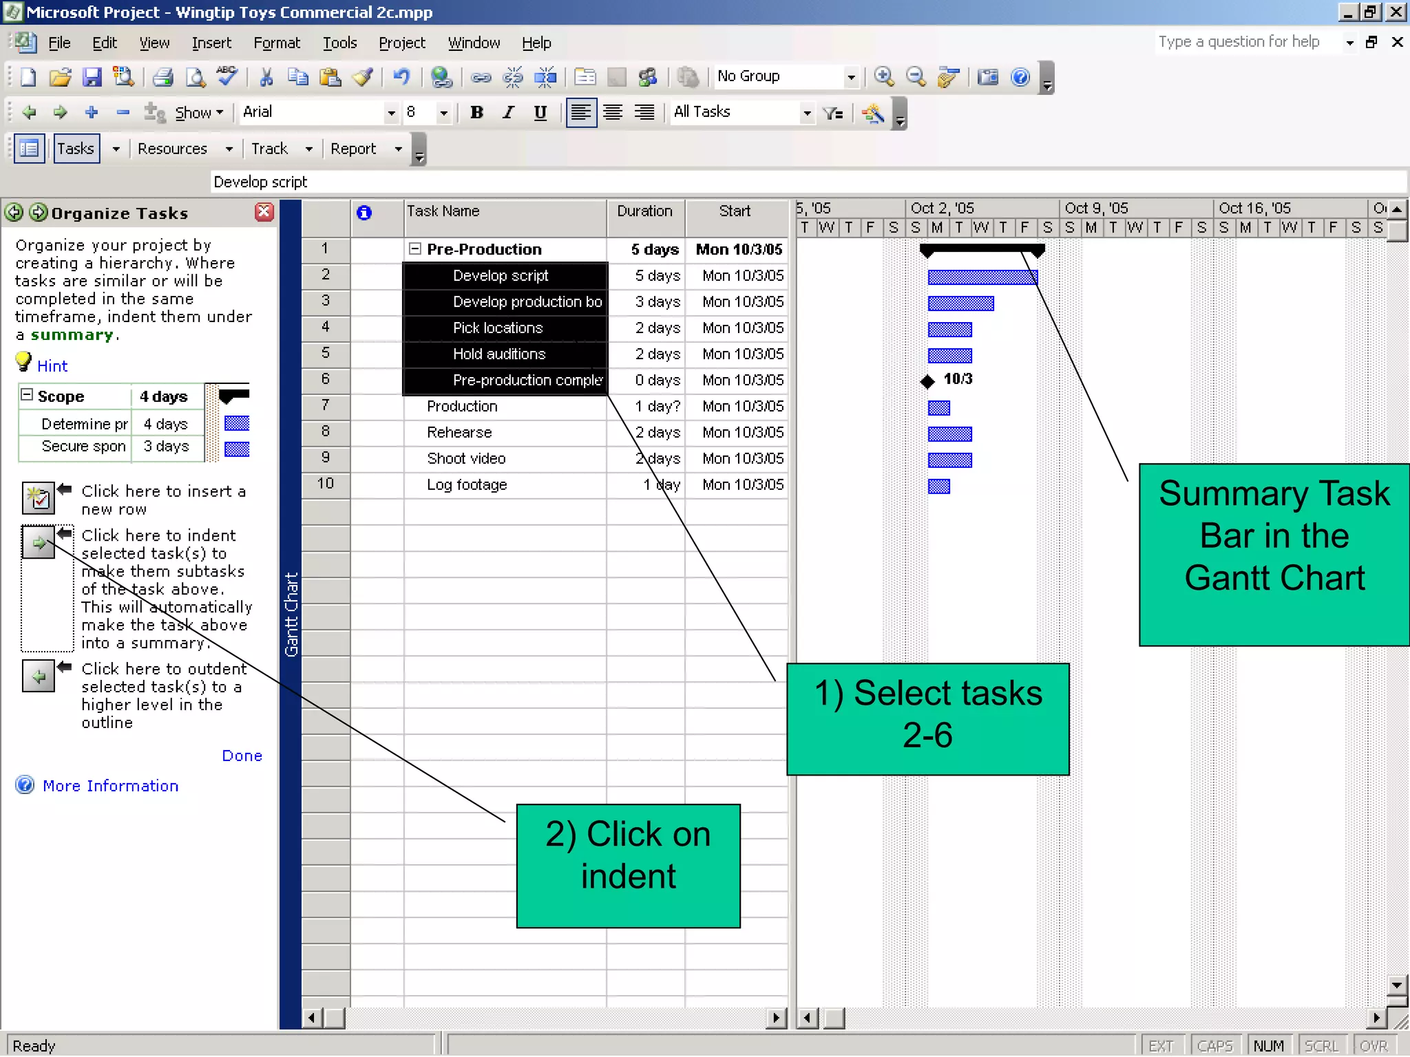Expand the Track guide dropdown arrow
1410x1057 pixels.
click(x=308, y=149)
